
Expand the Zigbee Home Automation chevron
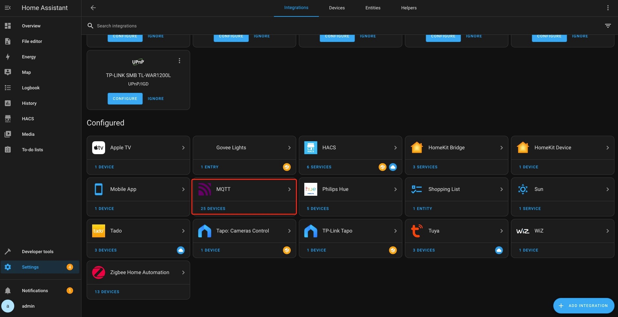(x=183, y=272)
